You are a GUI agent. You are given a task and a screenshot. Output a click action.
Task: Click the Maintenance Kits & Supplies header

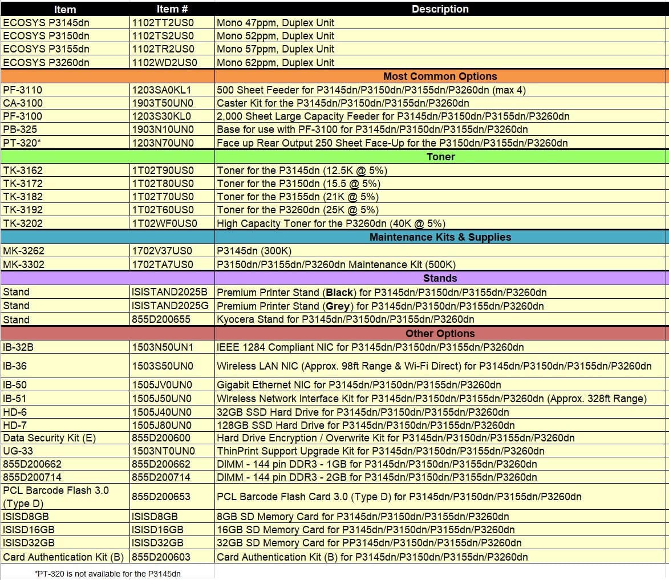(440, 237)
